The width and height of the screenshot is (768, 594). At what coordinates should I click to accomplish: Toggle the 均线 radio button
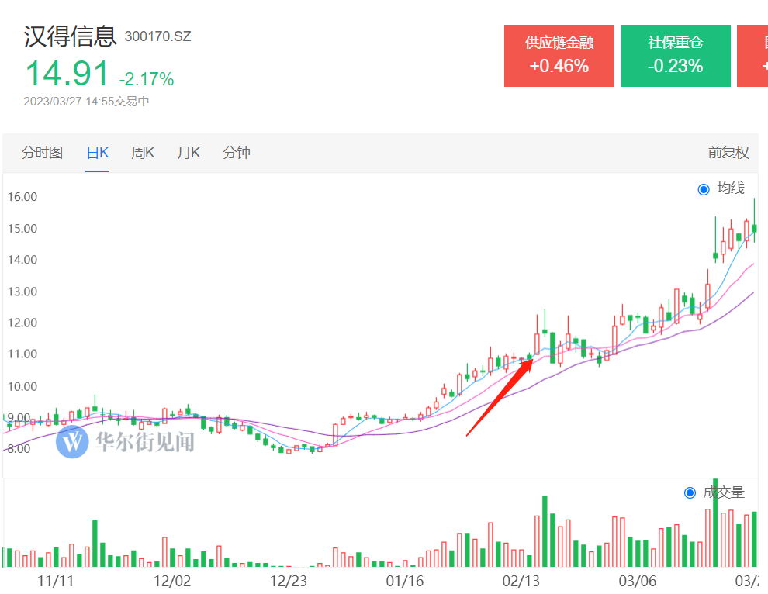tap(704, 189)
